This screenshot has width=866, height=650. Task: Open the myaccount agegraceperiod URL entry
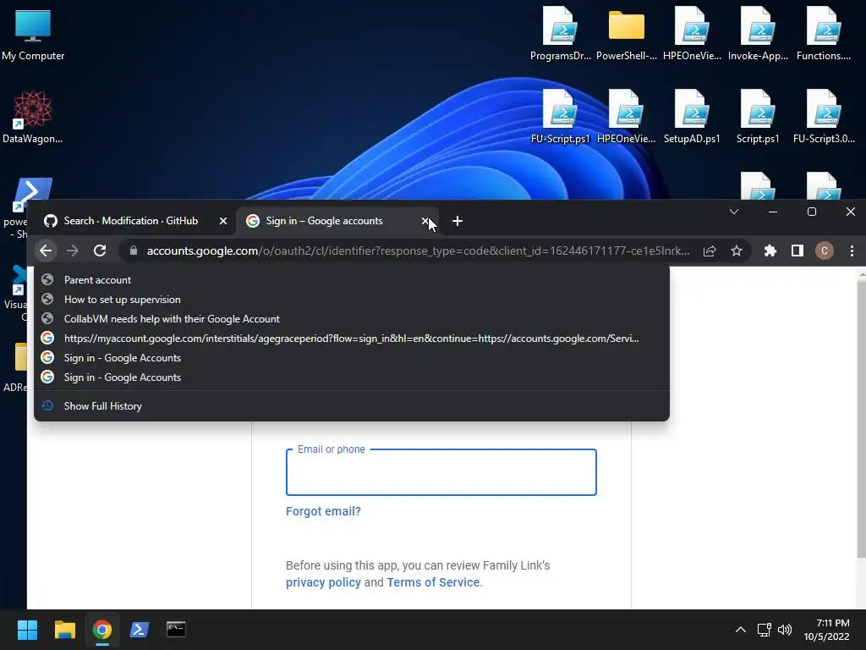(352, 339)
